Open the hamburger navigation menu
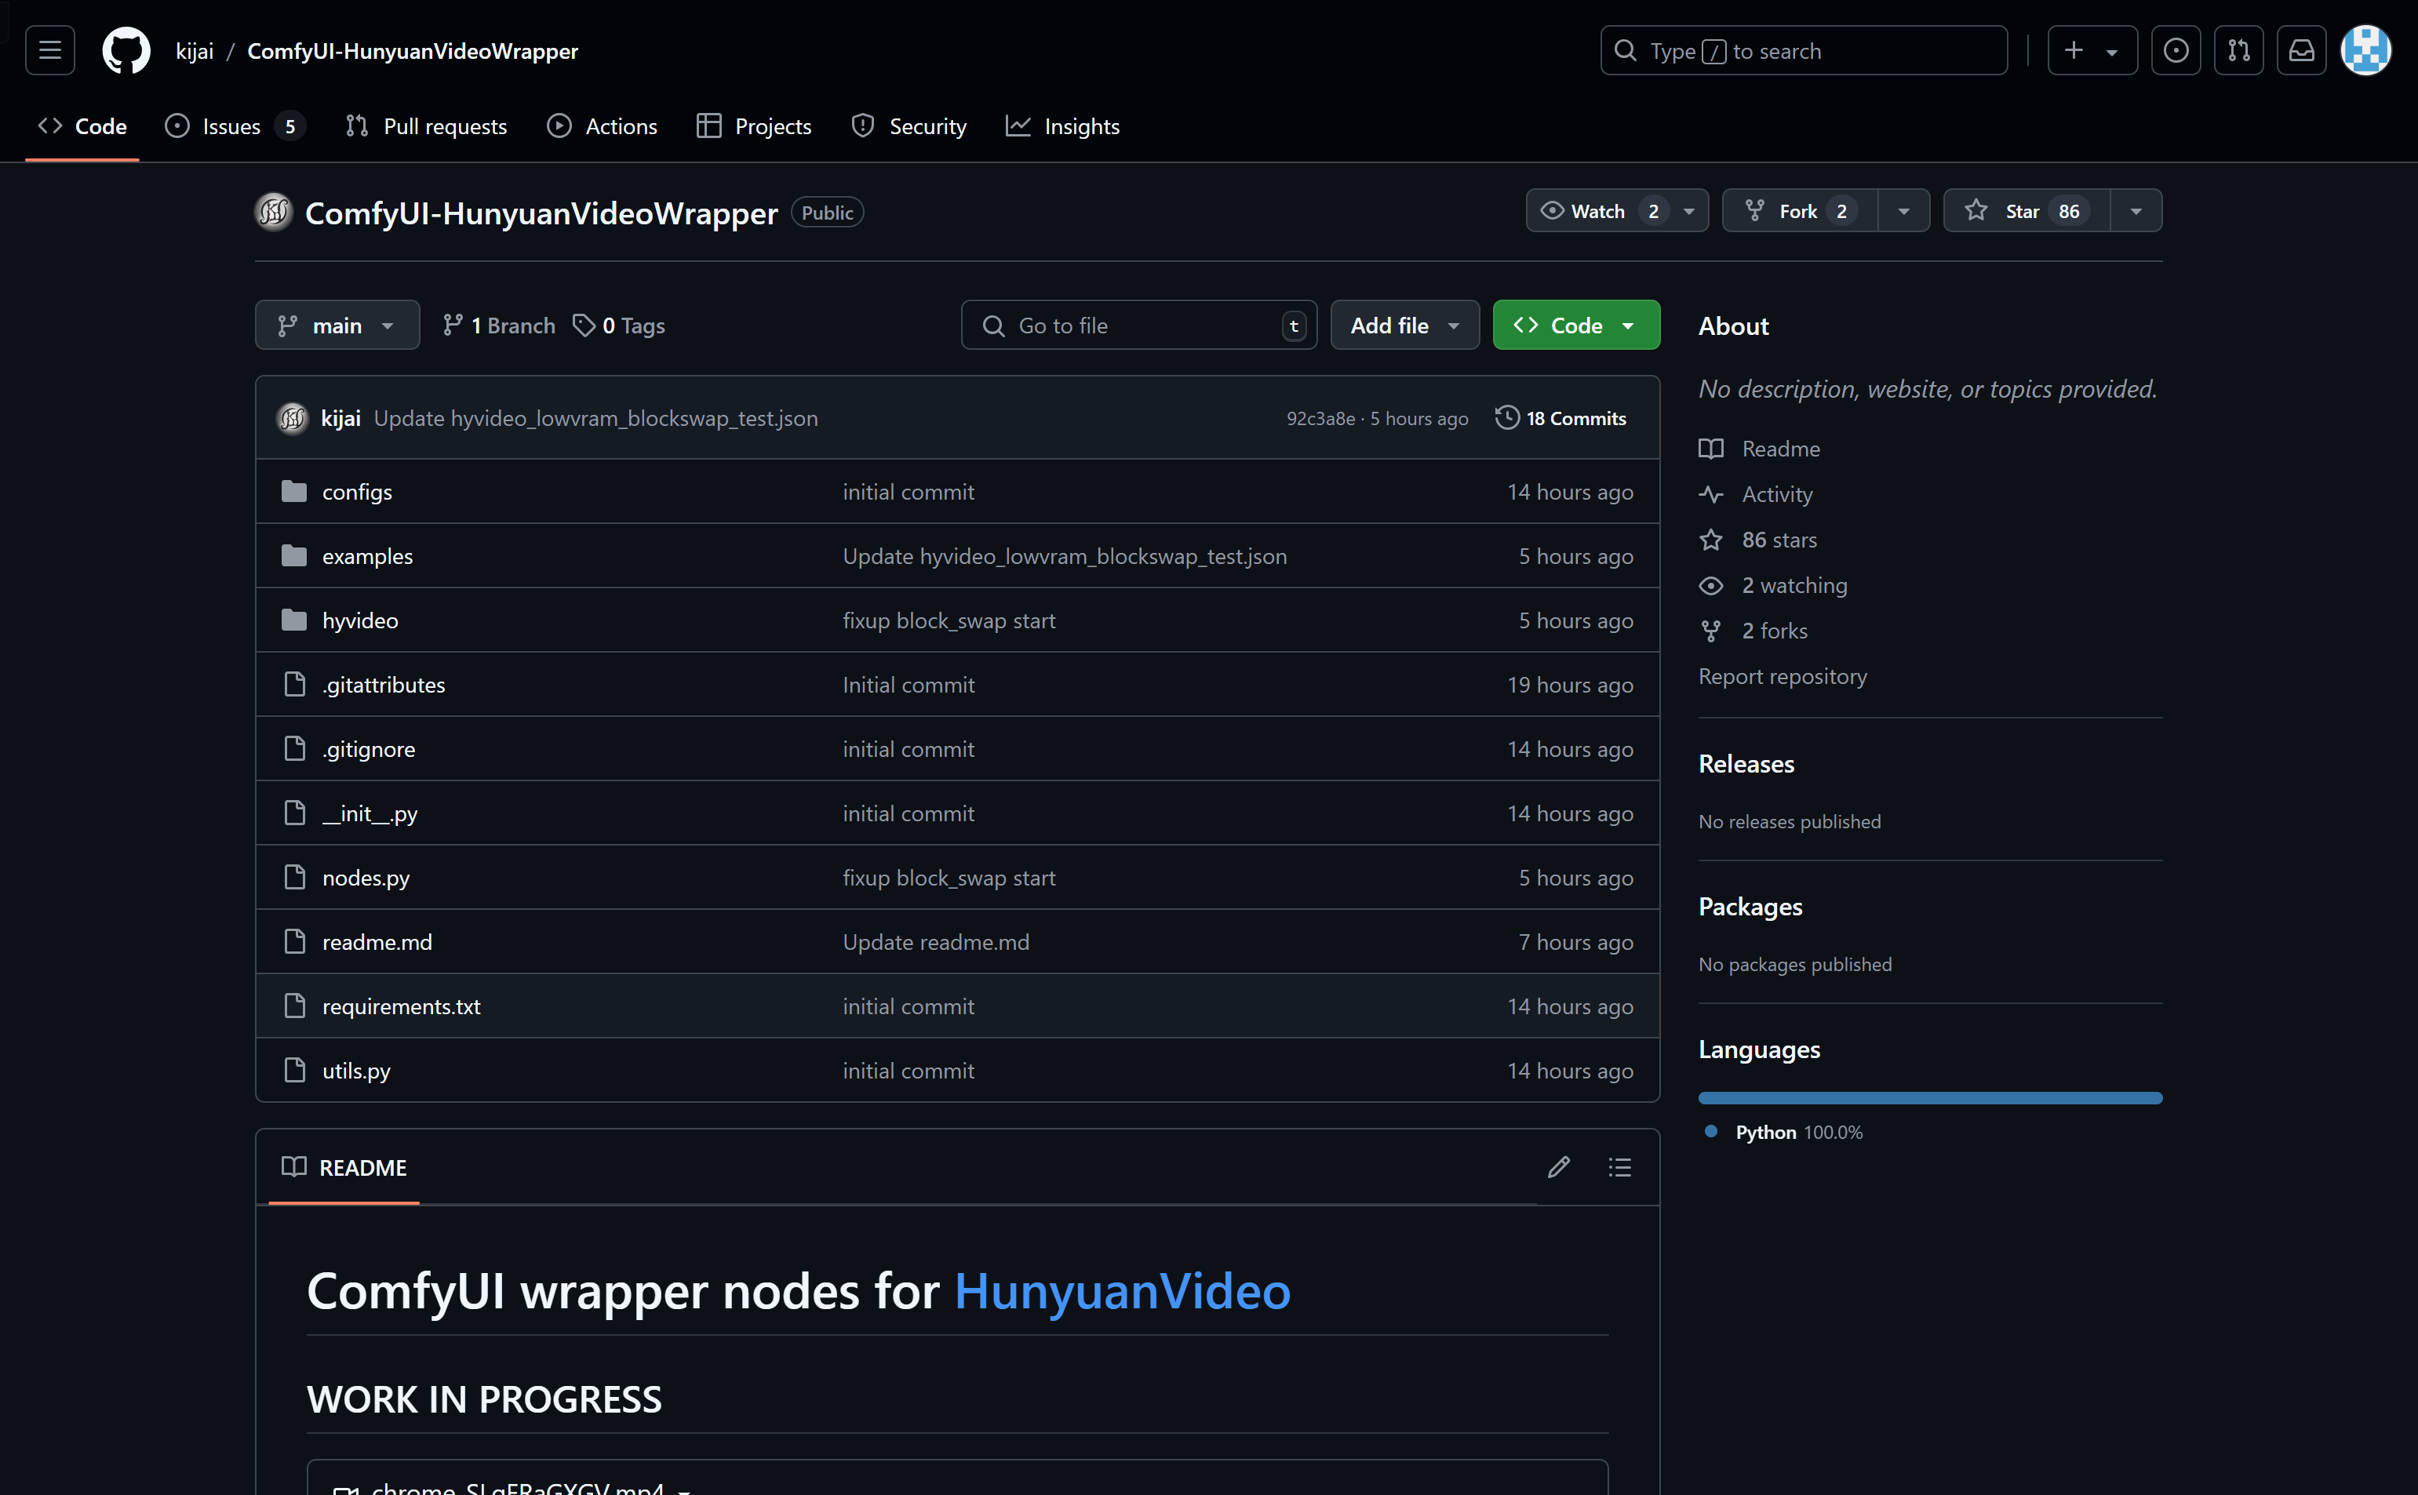The image size is (2418, 1495). click(49, 50)
